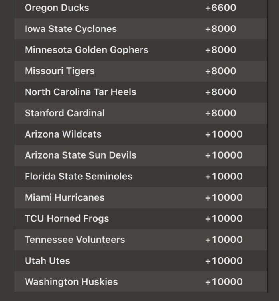Click the Oregon Ducks team name
The width and height of the screenshot is (279, 301).
(x=57, y=8)
